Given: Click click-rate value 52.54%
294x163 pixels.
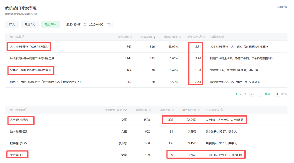Looking at the screenshot, I should 191,120.
